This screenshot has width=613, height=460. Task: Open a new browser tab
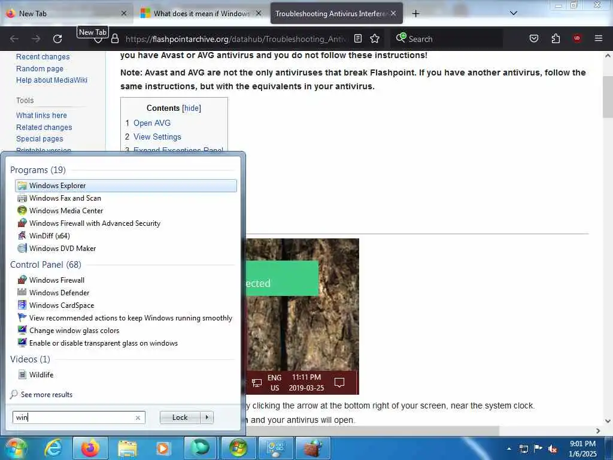(x=415, y=13)
